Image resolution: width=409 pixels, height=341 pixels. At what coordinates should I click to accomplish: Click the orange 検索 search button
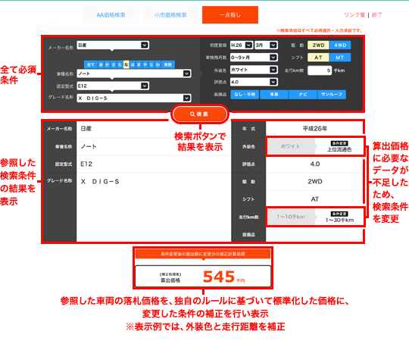pyautogui.click(x=200, y=114)
